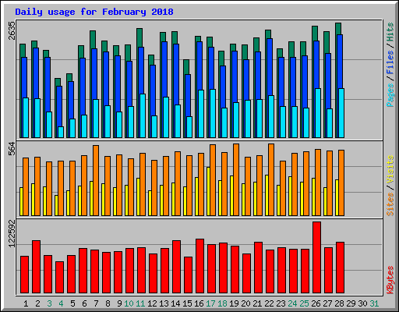Select the yellow Visits bar for day 1

21,201
